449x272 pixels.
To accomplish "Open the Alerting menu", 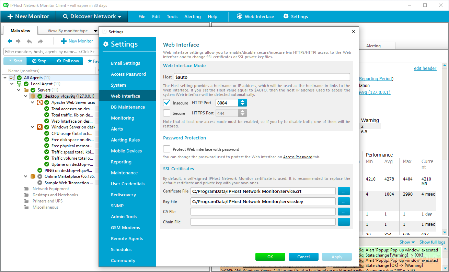I will pyautogui.click(x=193, y=16).
